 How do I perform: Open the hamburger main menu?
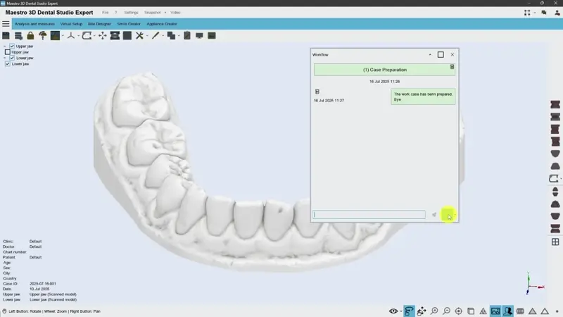coord(6,24)
